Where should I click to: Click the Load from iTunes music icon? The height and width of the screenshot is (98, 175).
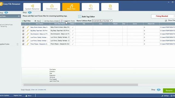click(62, 21)
